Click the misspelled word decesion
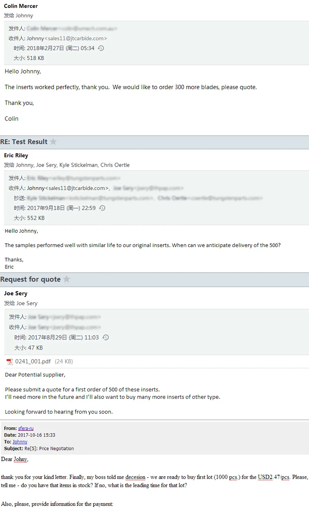Screen dimensions: 309x511 [136, 477]
